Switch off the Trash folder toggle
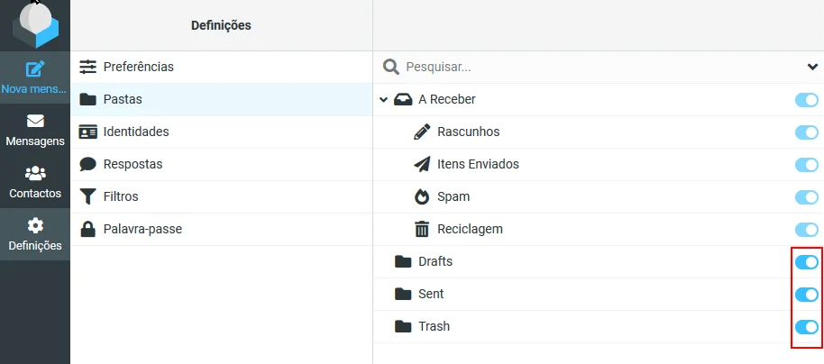Viewport: 824px width, 364px height. [x=806, y=327]
